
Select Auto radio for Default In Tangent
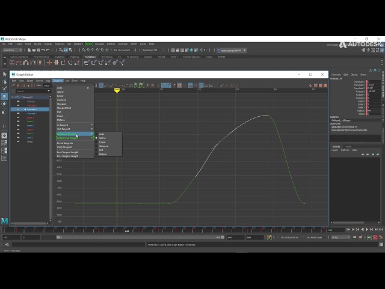point(96,134)
